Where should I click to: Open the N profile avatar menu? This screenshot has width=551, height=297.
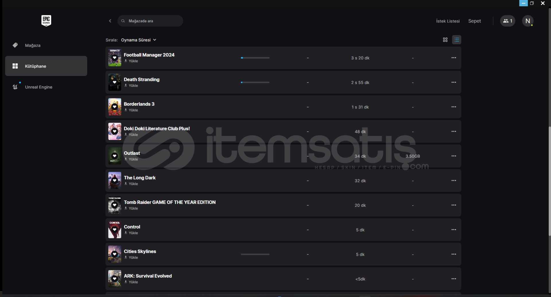[527, 21]
